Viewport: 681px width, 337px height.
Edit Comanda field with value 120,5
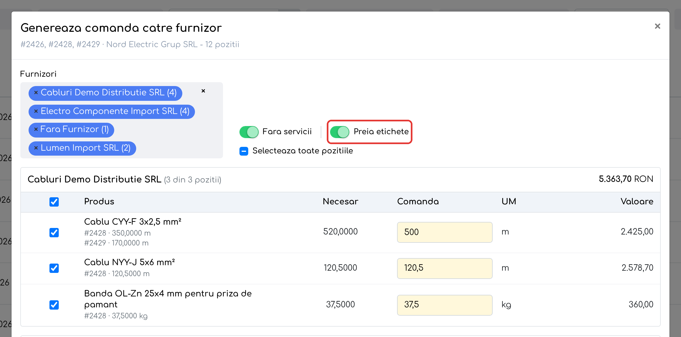(x=445, y=268)
